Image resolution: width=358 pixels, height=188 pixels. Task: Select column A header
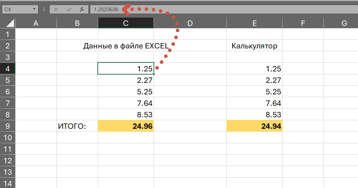coord(36,23)
